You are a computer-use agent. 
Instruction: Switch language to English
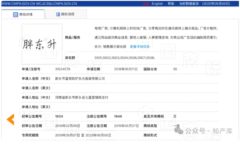pos(157,4)
